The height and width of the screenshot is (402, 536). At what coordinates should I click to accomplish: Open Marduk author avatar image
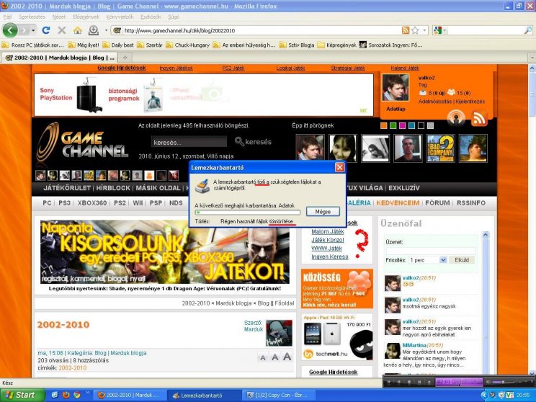pos(279,333)
